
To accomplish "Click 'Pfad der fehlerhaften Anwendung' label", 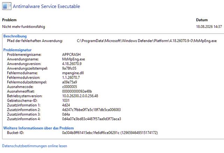I will pyautogui.click(x=35, y=41).
